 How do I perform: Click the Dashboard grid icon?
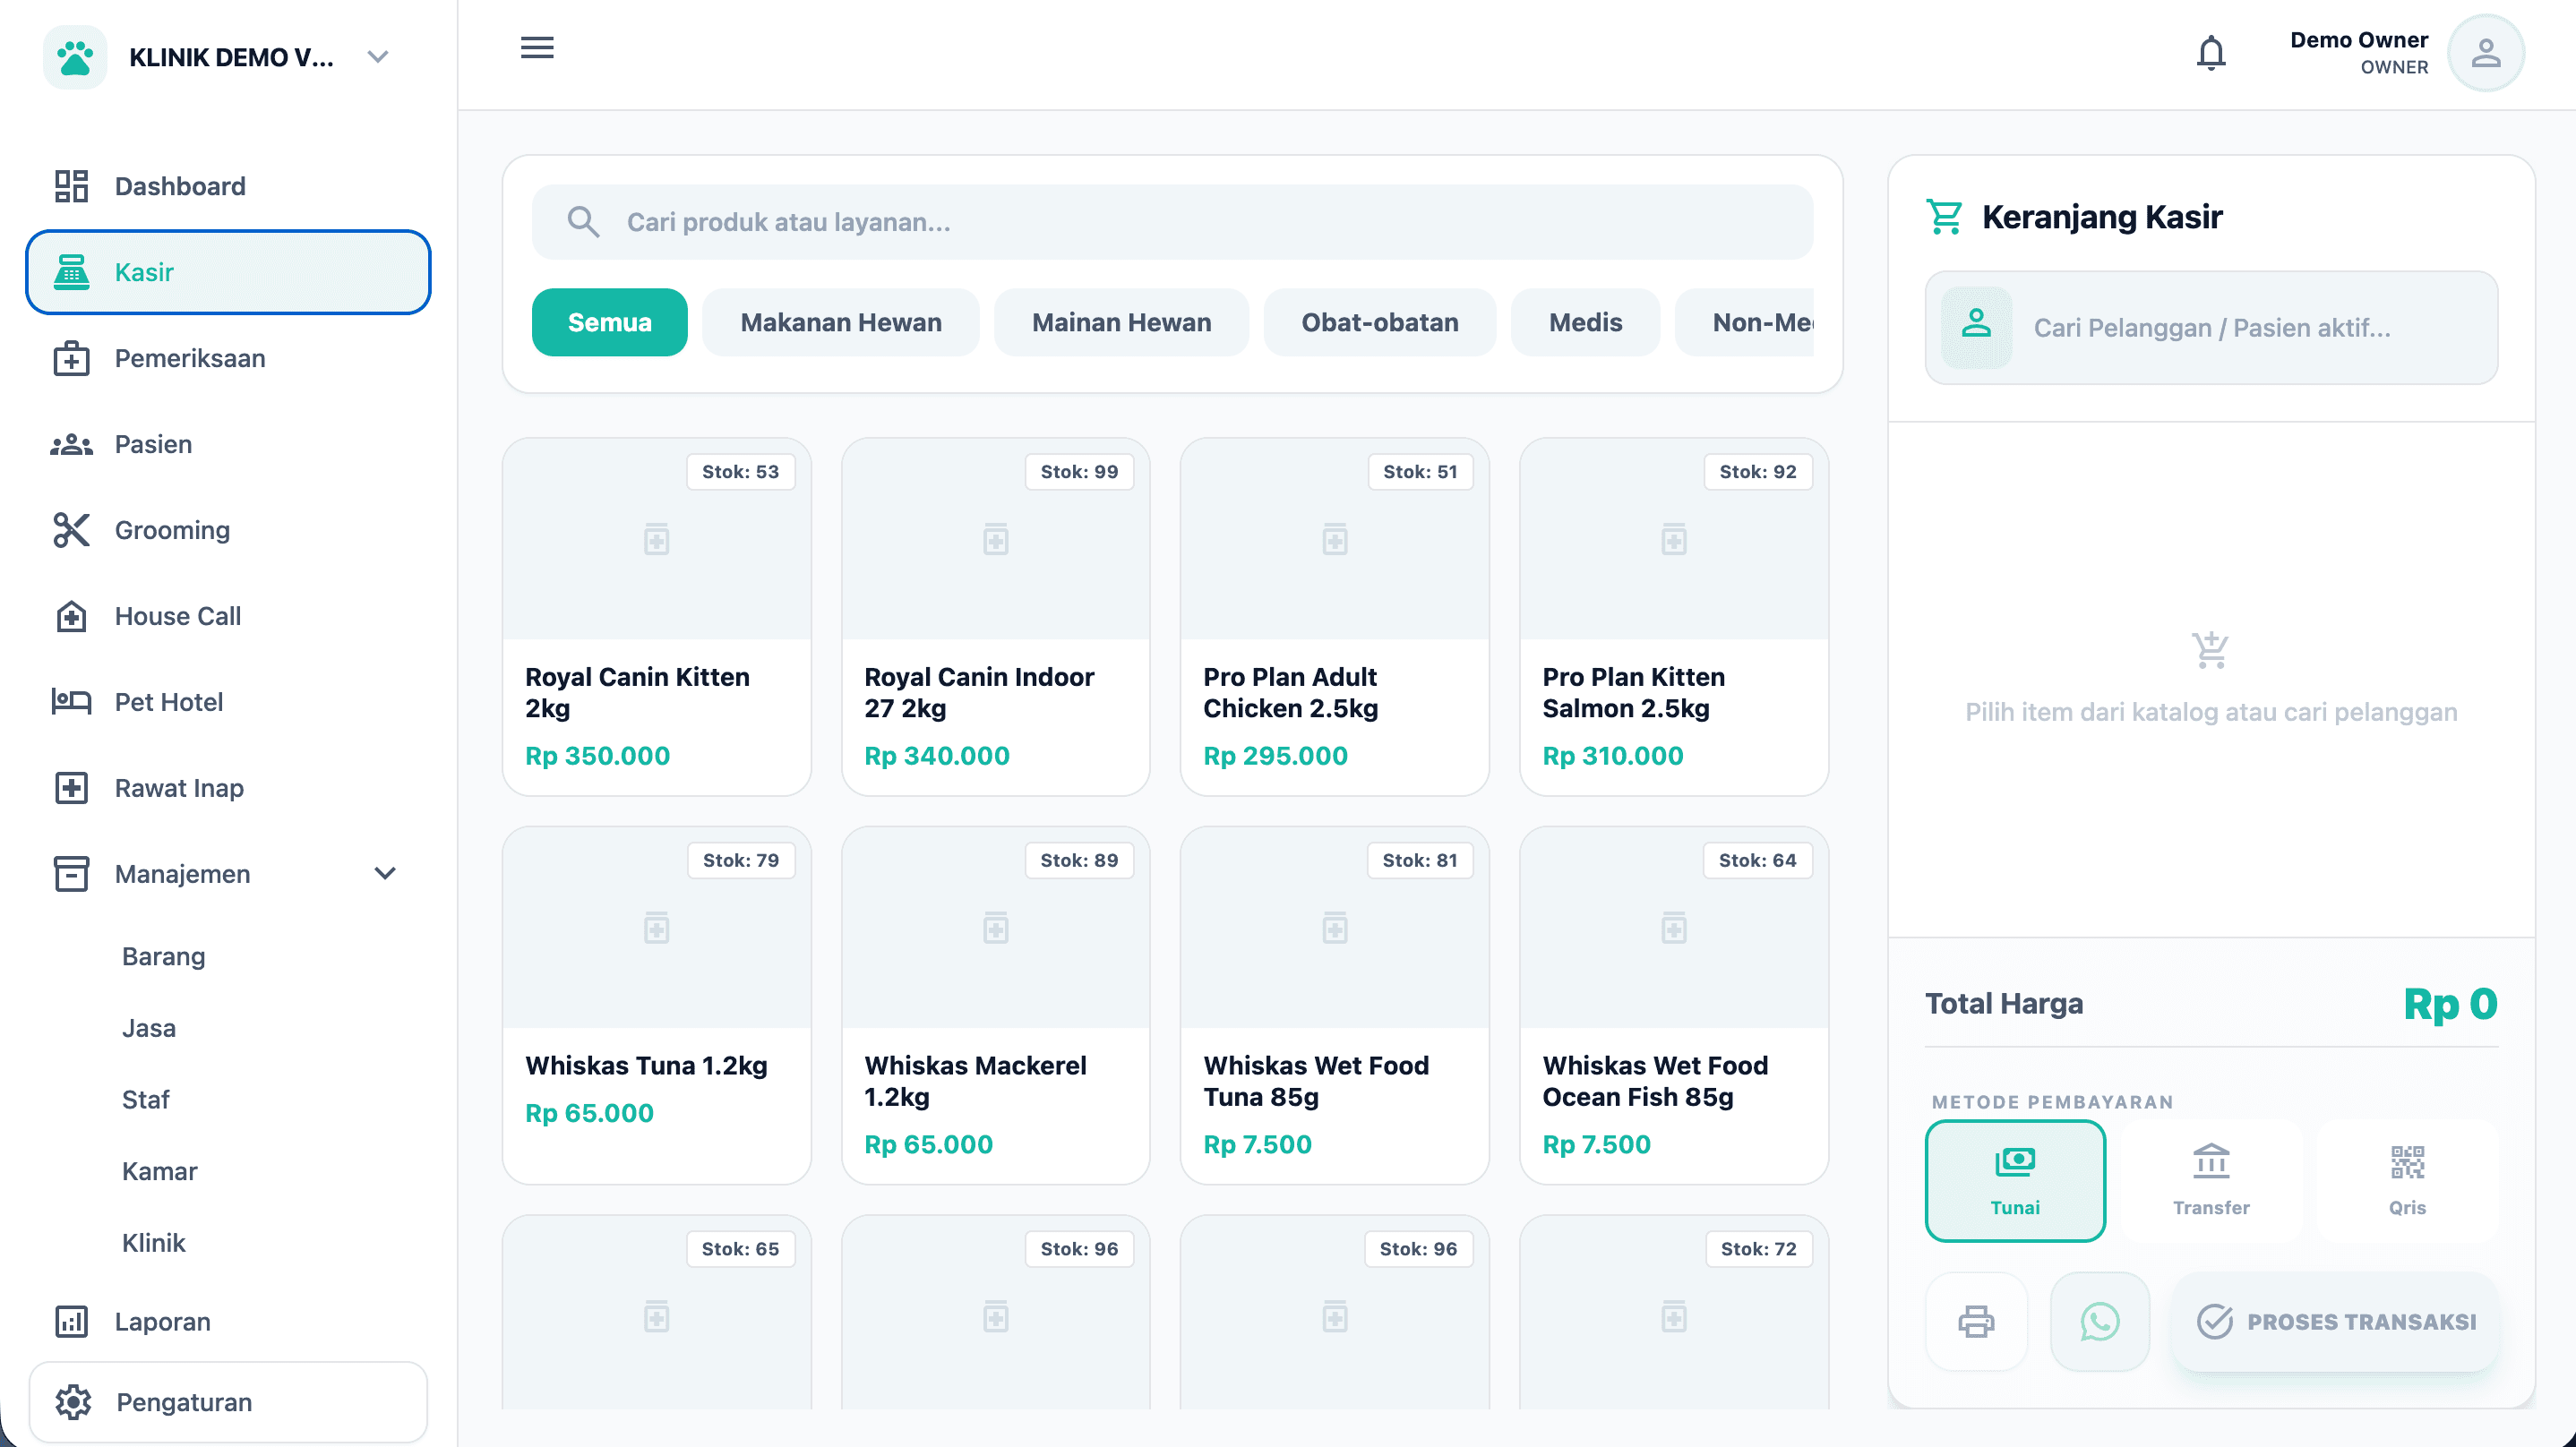[x=71, y=186]
